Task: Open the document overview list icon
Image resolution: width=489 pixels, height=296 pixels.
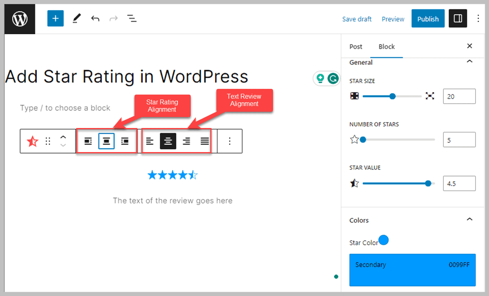Action: click(132, 18)
